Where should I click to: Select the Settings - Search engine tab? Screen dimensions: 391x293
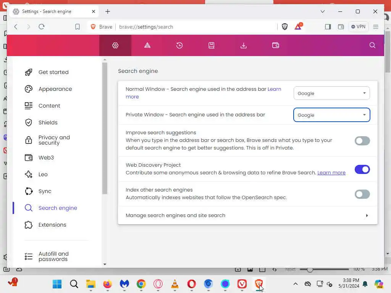coord(54,11)
